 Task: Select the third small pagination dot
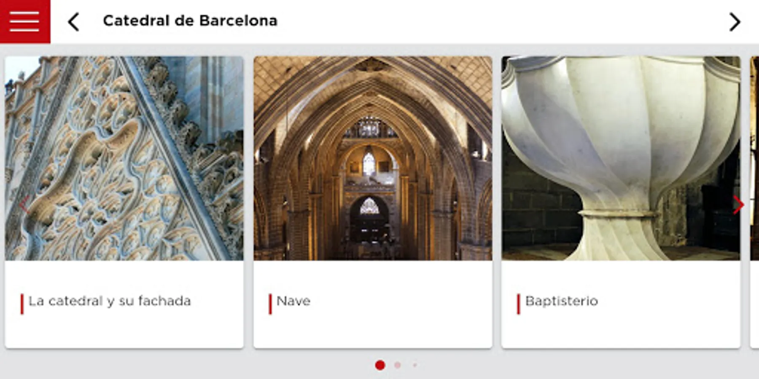(415, 365)
